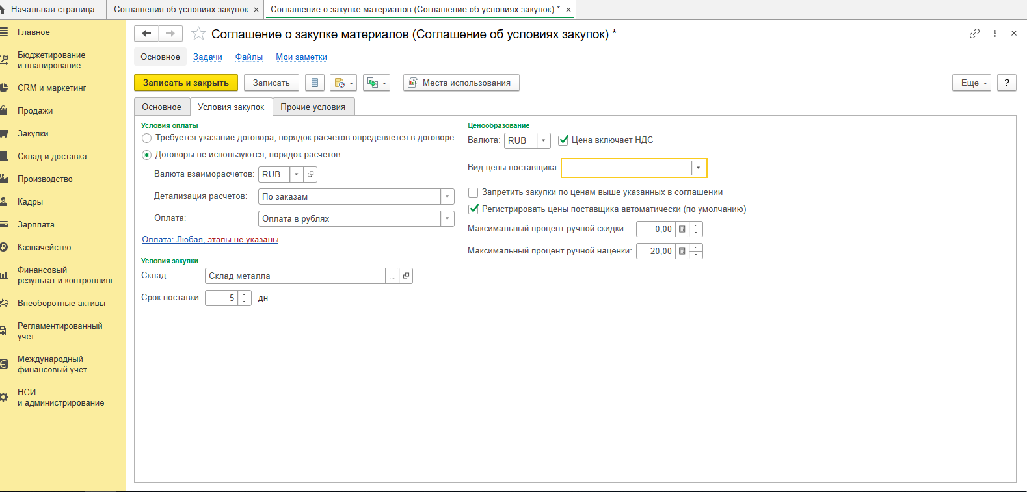The image size is (1027, 492).
Task: Open the create-based-on icon dropdown
Action: [x=377, y=83]
